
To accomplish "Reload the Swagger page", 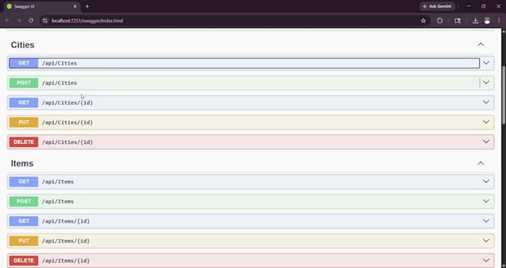I will coord(31,21).
